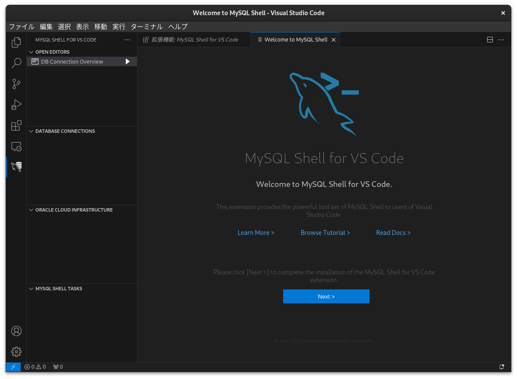
Task: Open the Search sidebar icon
Action: [x=16, y=63]
